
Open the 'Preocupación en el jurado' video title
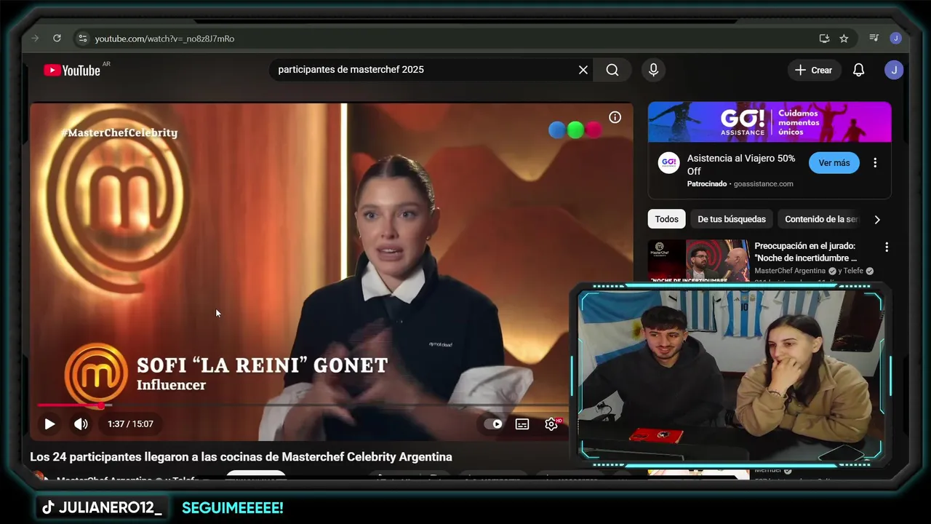(x=806, y=252)
